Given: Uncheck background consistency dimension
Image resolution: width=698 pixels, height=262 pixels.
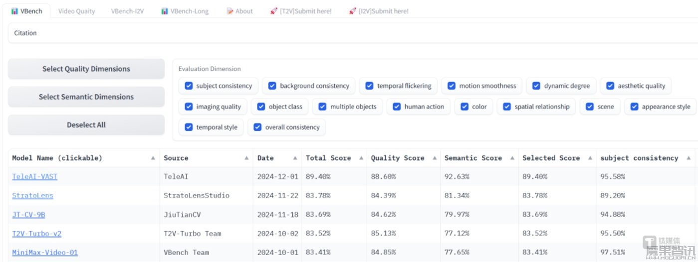Looking at the screenshot, I should click(272, 86).
